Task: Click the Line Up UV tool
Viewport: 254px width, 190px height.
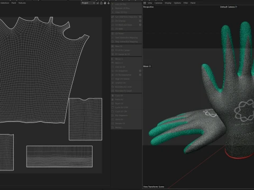Action: coord(126,67)
